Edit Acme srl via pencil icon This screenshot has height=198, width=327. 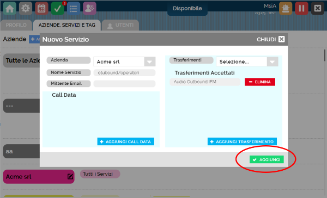pos(70,177)
